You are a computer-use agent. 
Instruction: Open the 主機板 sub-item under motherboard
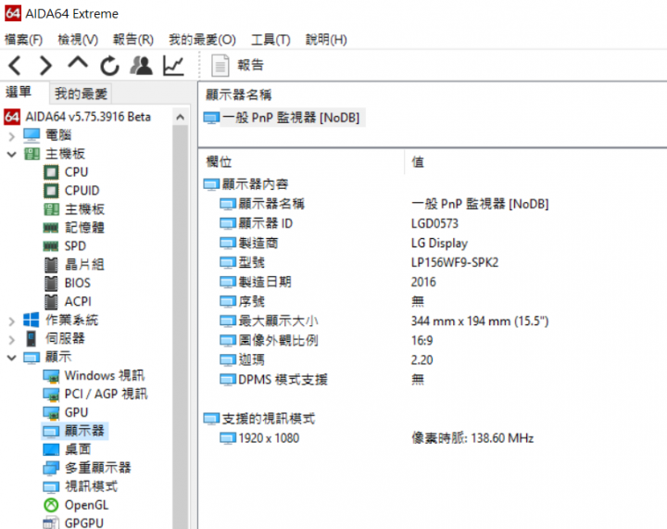point(73,209)
